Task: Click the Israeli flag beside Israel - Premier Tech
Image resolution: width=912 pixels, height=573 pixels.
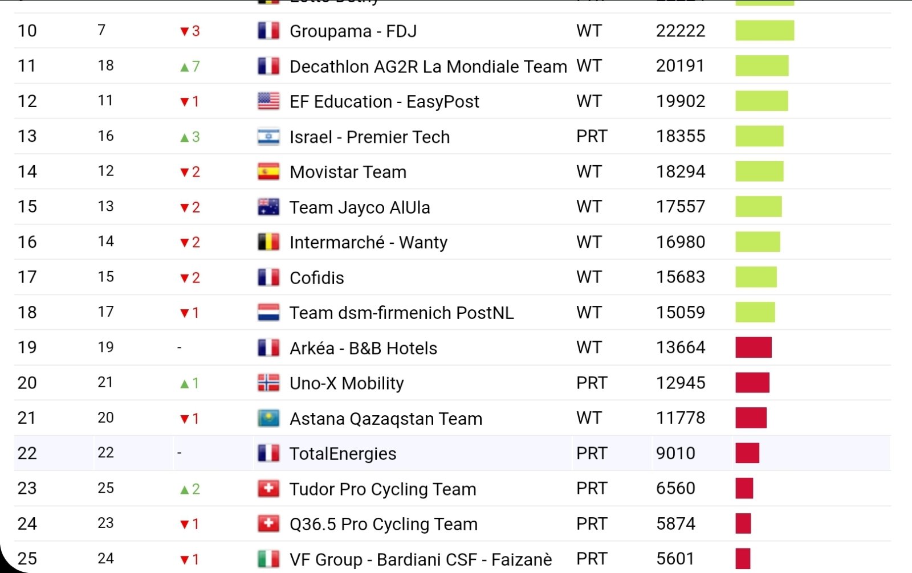Action: pos(268,137)
